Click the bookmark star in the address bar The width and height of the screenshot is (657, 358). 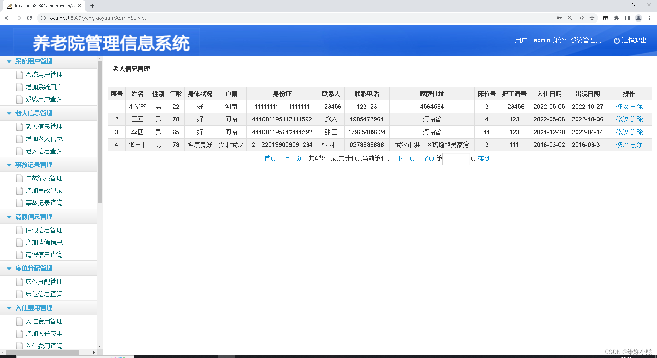pyautogui.click(x=592, y=18)
